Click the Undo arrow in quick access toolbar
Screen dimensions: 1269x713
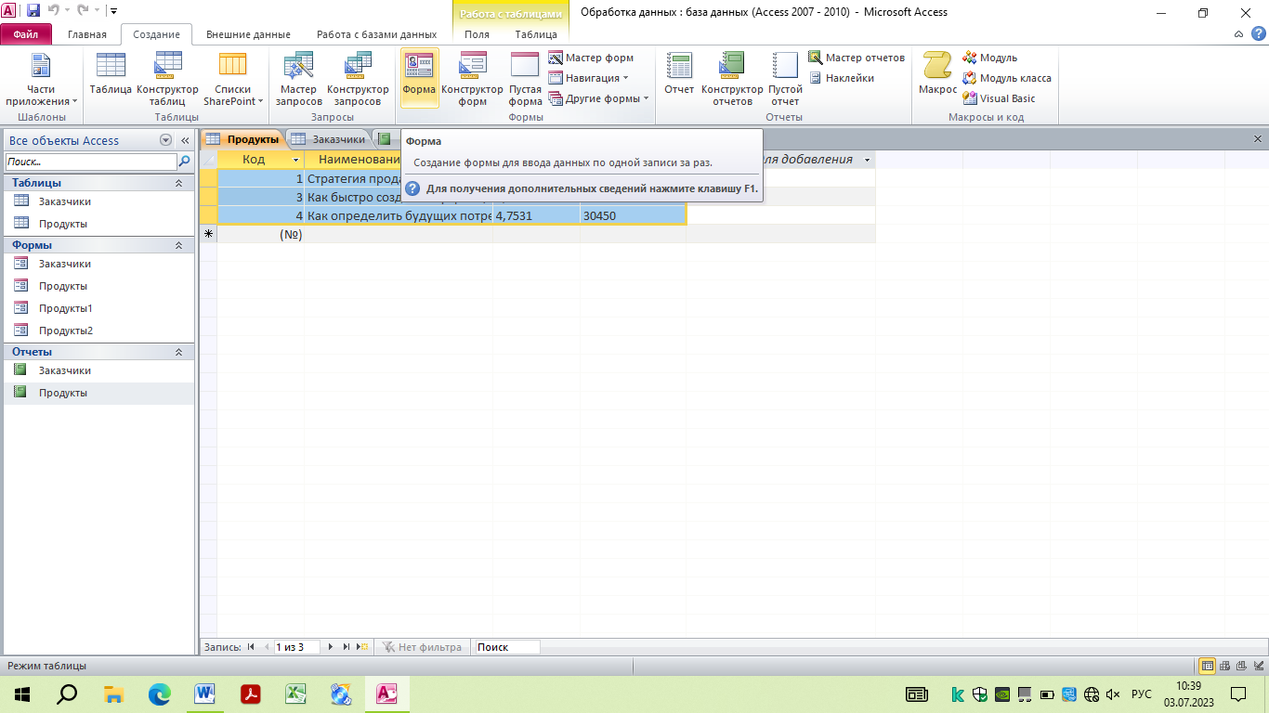[x=54, y=11]
